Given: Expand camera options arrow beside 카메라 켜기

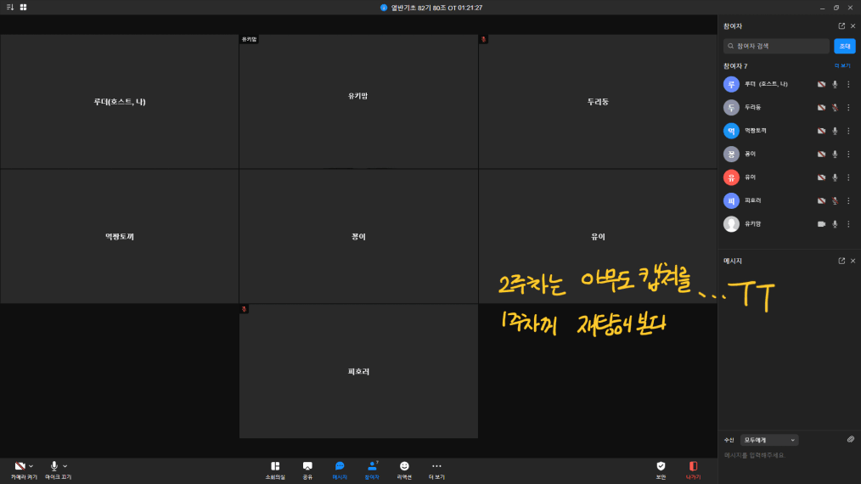Looking at the screenshot, I should 31,466.
